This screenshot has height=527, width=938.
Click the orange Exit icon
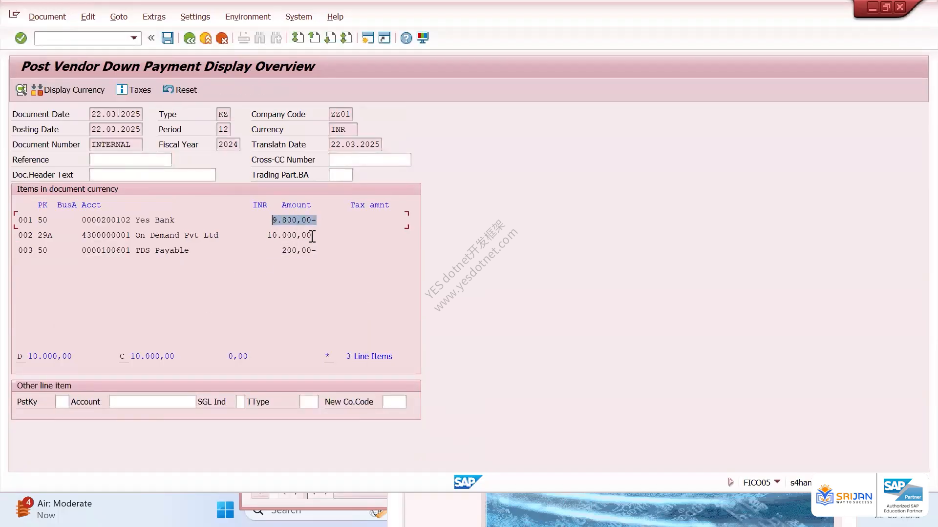(x=206, y=38)
